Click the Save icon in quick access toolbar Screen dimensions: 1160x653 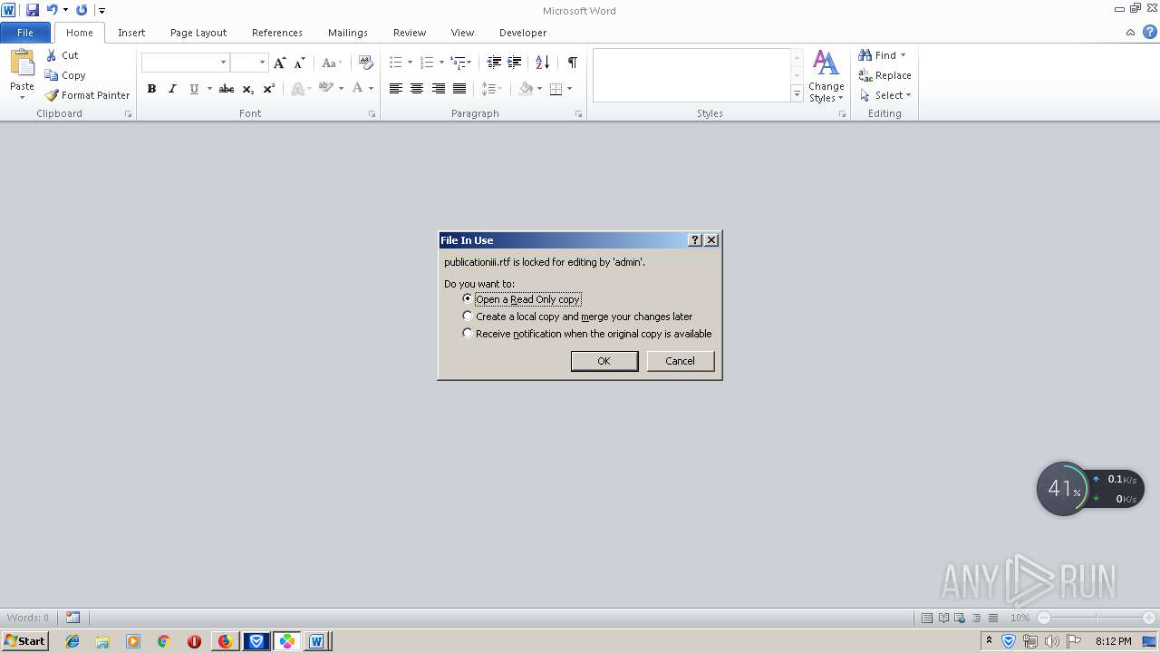tap(33, 10)
